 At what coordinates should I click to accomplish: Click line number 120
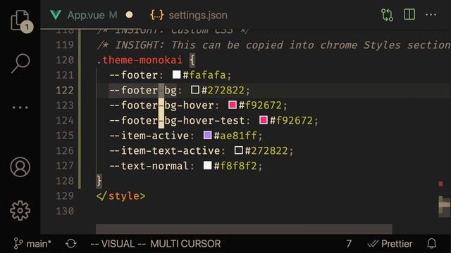click(x=65, y=60)
